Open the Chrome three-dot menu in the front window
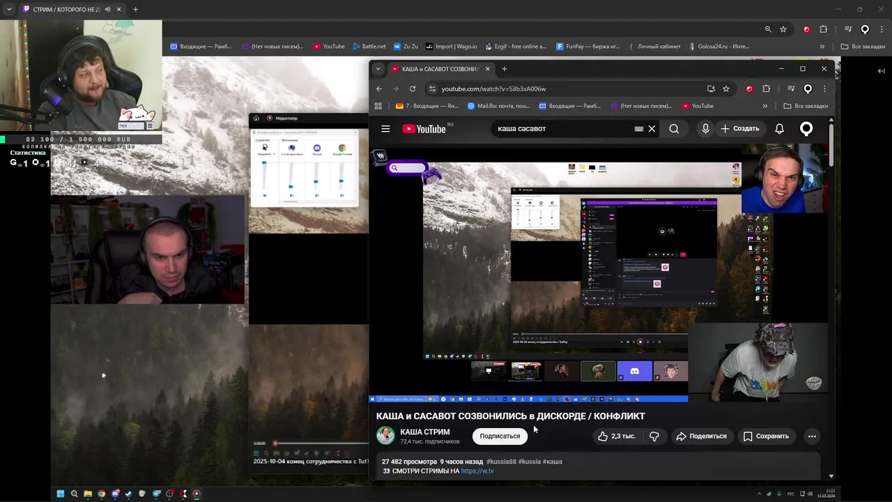 point(824,89)
